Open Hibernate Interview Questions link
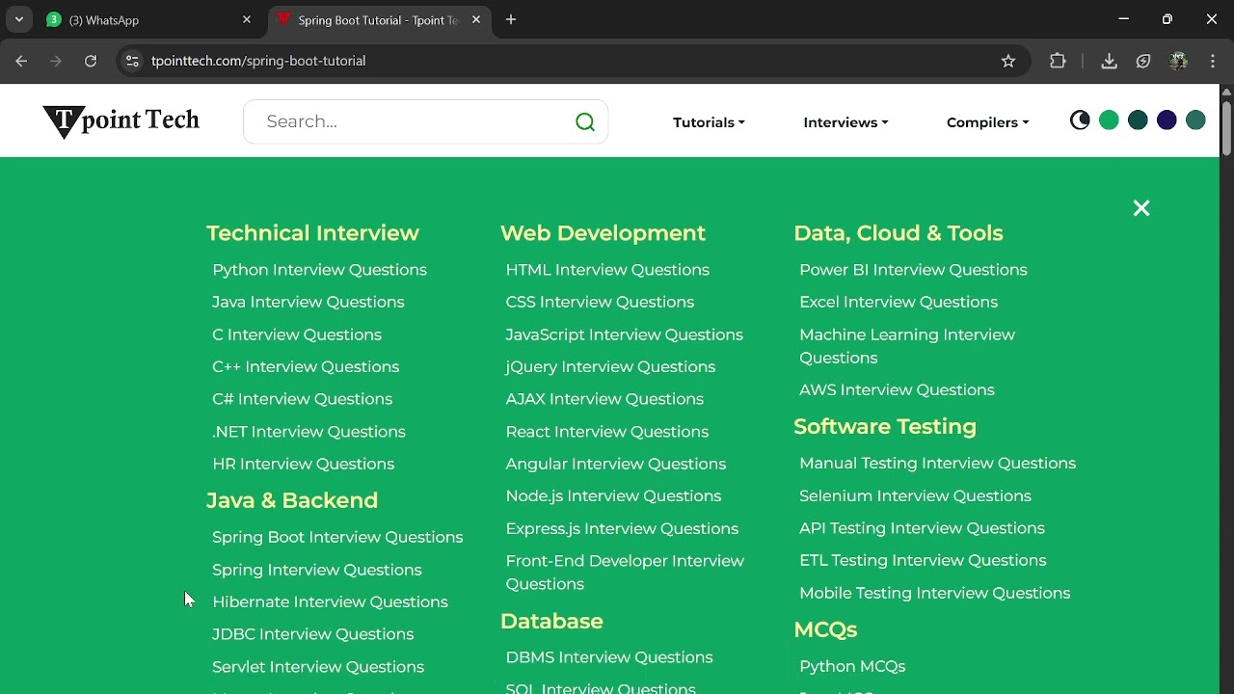Viewport: 1234px width, 694px height. point(330,601)
